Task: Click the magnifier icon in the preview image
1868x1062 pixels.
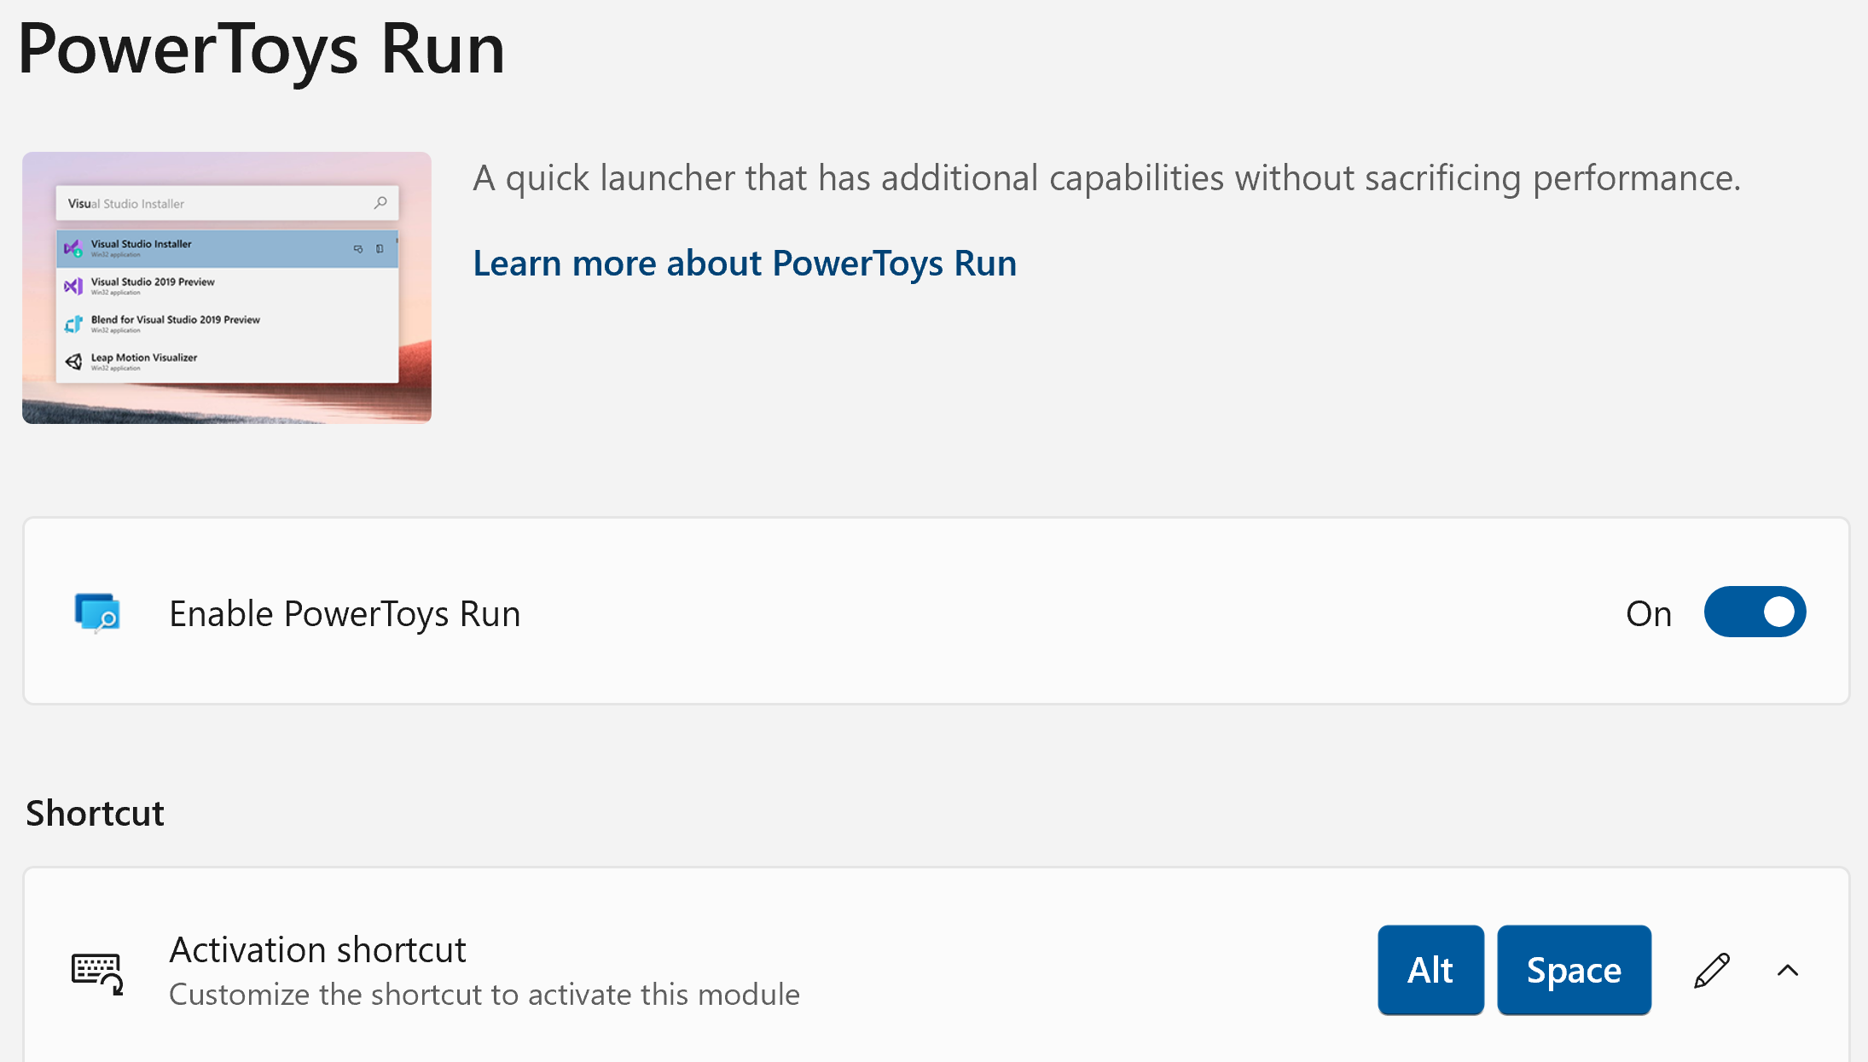Action: pyautogui.click(x=380, y=203)
